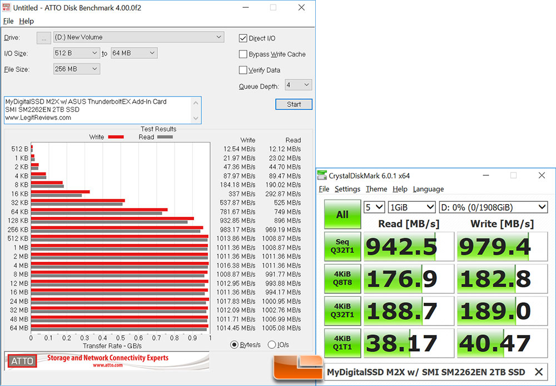Click the 8 KB read value 190.02 MB/s

[x=283, y=185]
